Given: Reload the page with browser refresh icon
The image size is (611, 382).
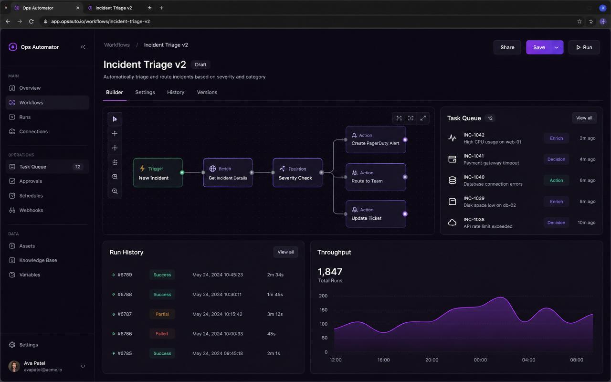Looking at the screenshot, I should click(x=31, y=21).
